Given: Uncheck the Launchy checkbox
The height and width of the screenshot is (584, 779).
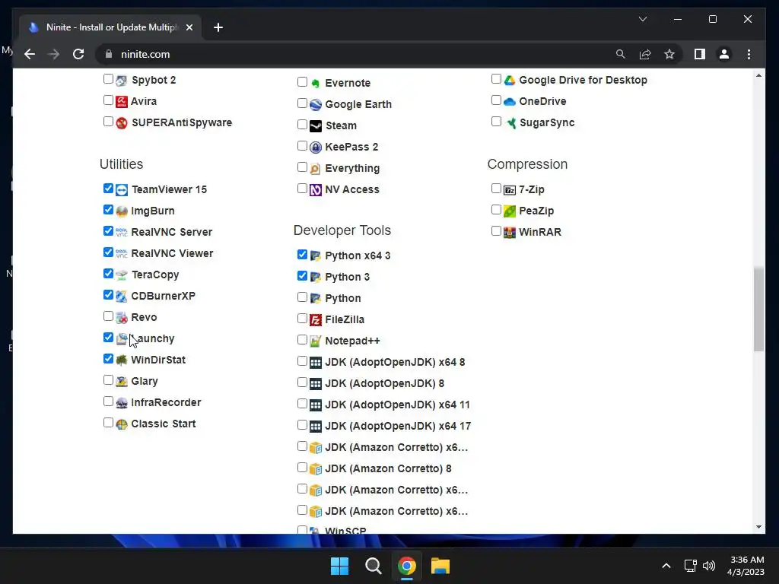Looking at the screenshot, I should [x=108, y=337].
